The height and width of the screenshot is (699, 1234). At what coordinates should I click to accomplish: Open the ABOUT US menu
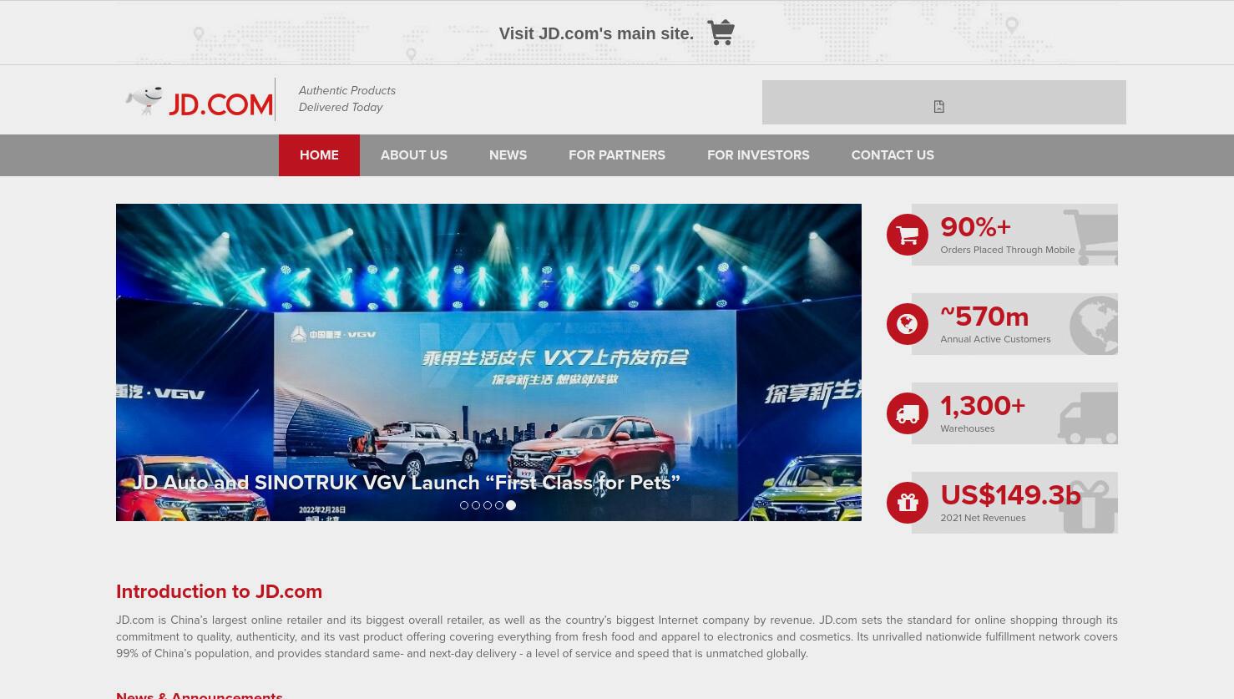414,154
